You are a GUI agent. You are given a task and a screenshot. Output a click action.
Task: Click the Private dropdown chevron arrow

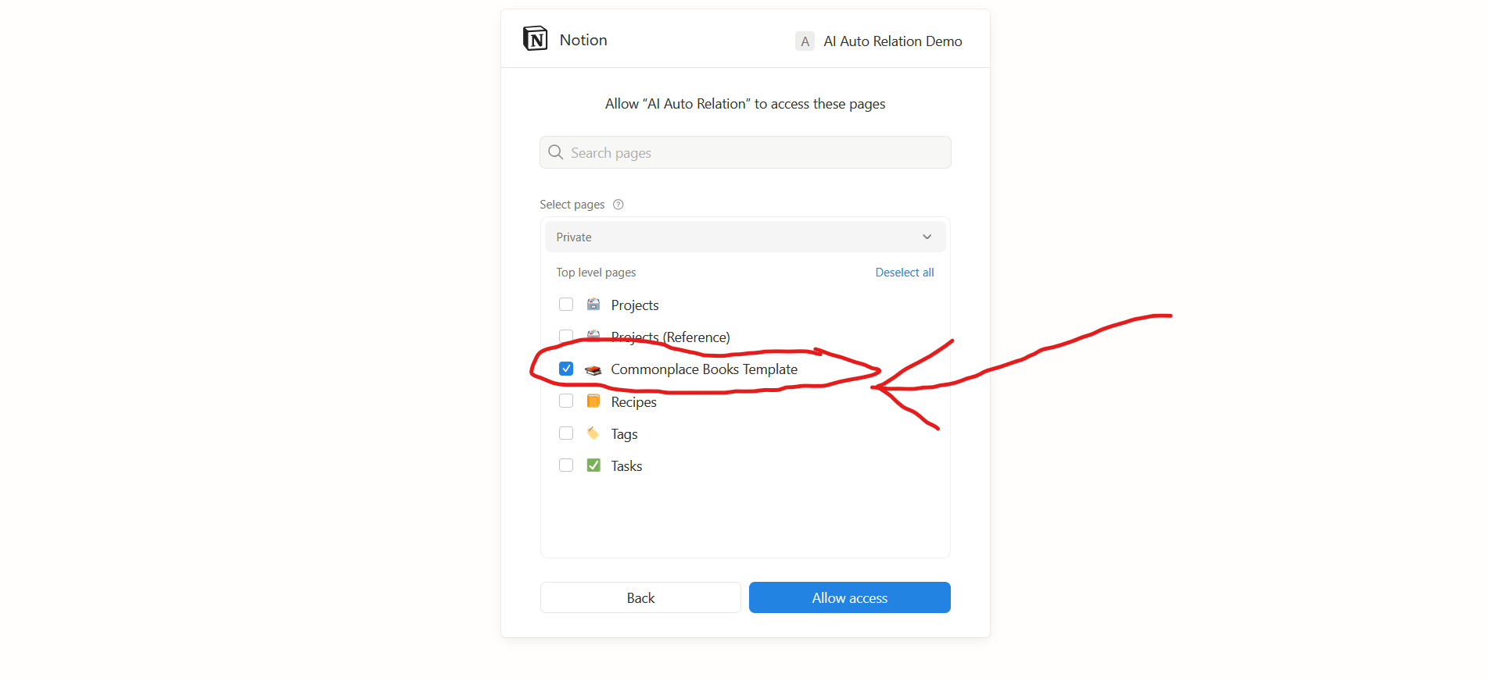point(927,237)
